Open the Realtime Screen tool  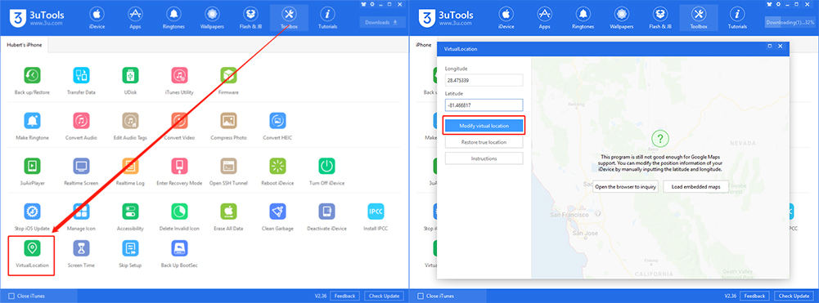click(x=81, y=167)
